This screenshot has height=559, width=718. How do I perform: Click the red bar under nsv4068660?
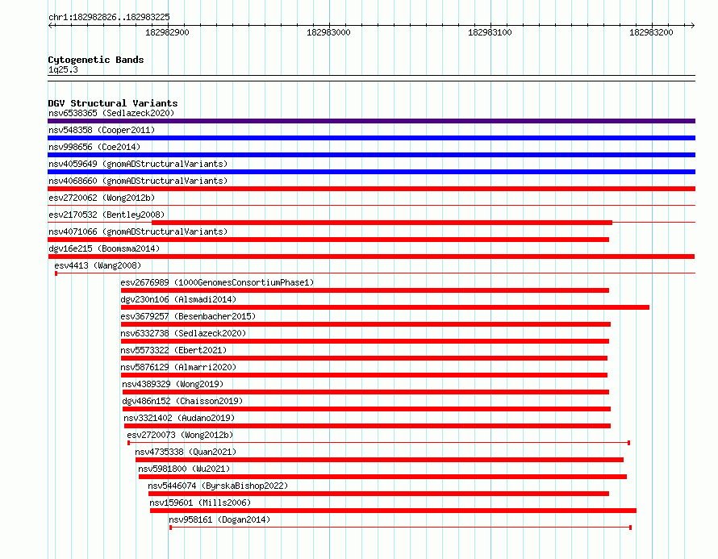371,189
